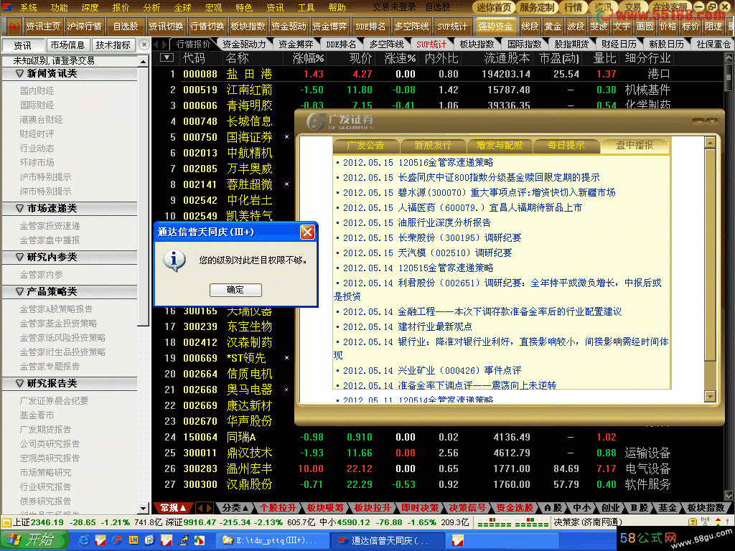Image resolution: width=735 pixels, height=551 pixels.
Task: Close the left info panel with the x icon
Action: pos(145,45)
